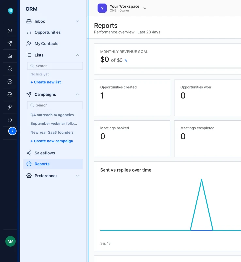Click the Opportunities created card
This screenshot has width=241, height=262.
tap(132, 98)
